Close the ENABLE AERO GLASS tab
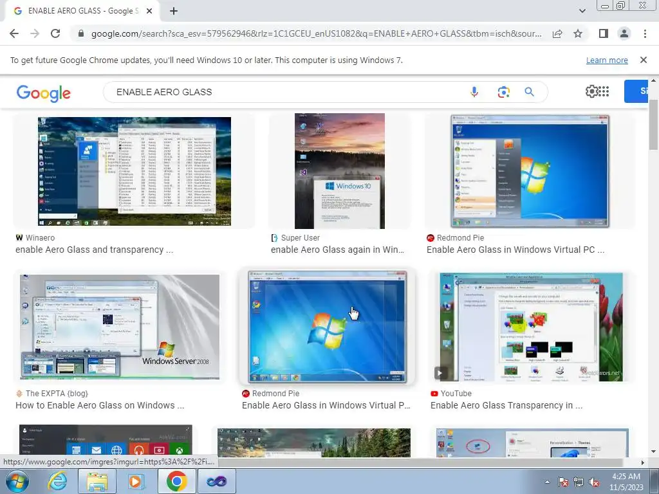Image resolution: width=659 pixels, height=494 pixels. click(149, 12)
